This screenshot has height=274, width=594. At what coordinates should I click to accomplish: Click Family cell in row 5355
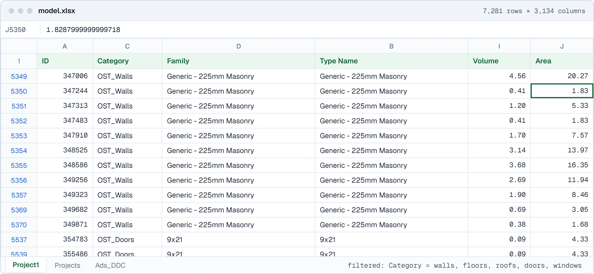[238, 165]
